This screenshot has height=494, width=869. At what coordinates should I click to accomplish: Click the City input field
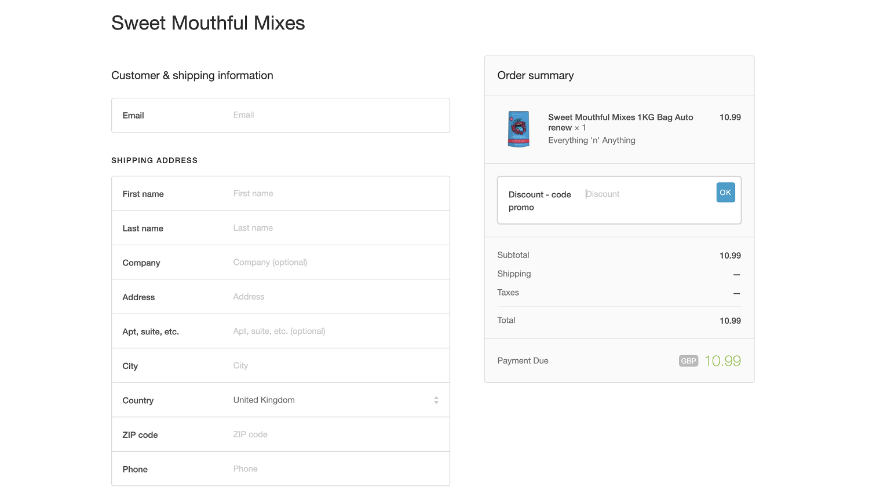(336, 366)
